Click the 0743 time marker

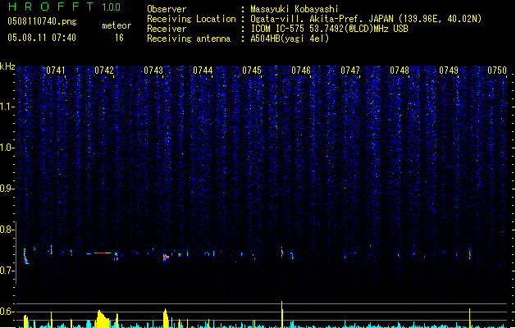(x=153, y=71)
